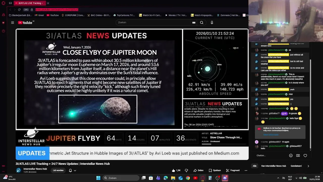Open the on-screen keyboard in search box
The height and width of the screenshot is (182, 323).
coord(194,22)
